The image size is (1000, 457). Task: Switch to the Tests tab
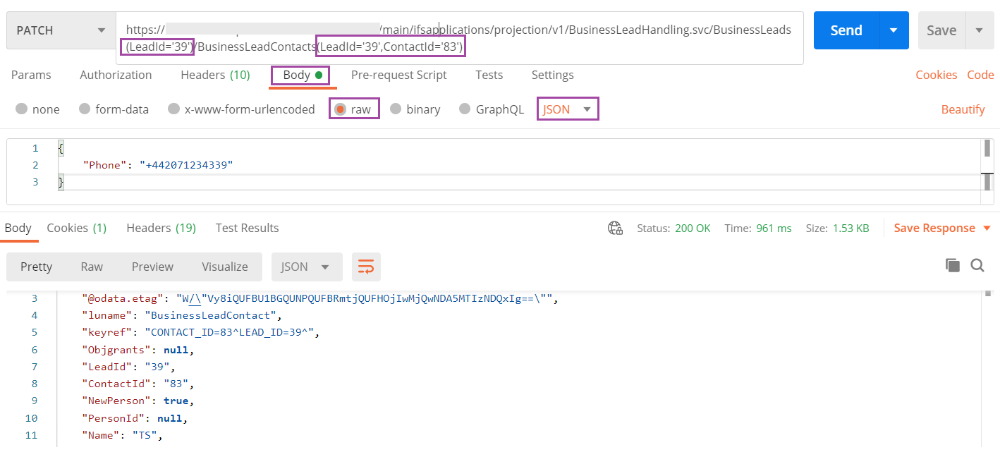point(489,75)
